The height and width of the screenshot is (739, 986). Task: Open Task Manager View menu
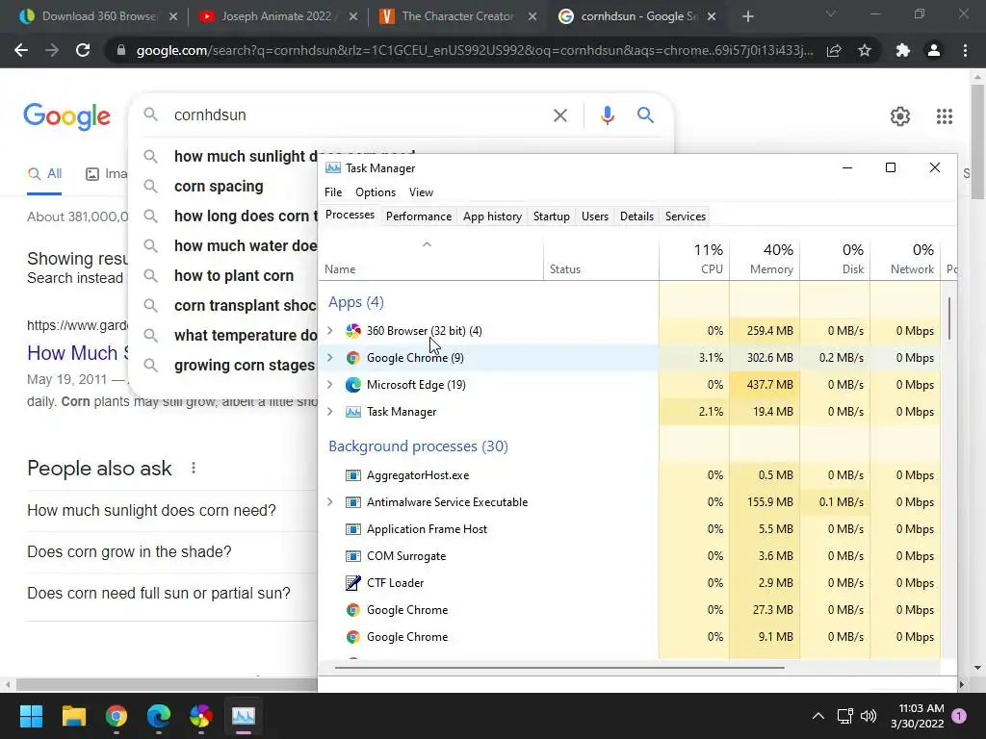(x=421, y=192)
